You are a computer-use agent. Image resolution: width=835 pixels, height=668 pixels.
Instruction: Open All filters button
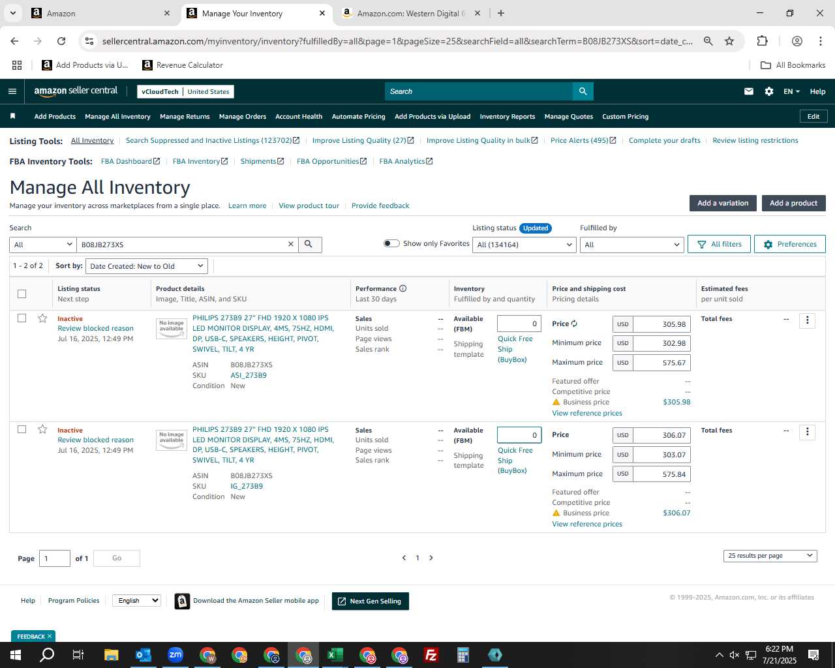(x=720, y=244)
